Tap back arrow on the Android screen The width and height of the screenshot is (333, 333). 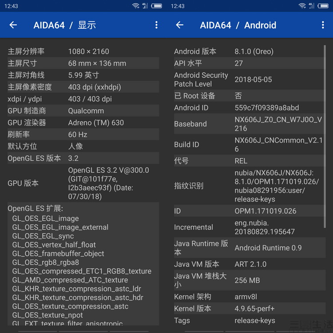coord(180,25)
